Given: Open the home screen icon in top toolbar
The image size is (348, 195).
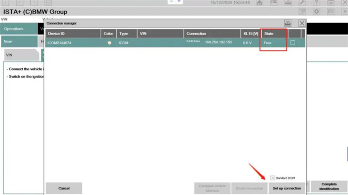Looking at the screenshot, I should click(x=259, y=3).
